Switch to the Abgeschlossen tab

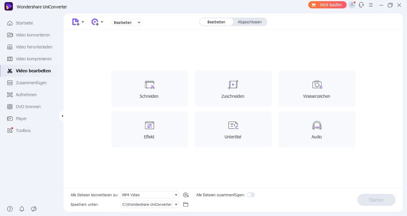pos(250,22)
